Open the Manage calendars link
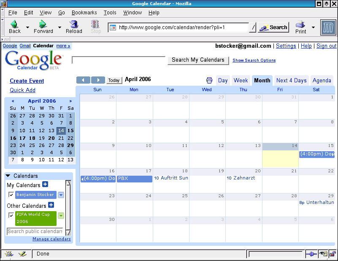This screenshot has height=261, width=338. tap(51, 239)
